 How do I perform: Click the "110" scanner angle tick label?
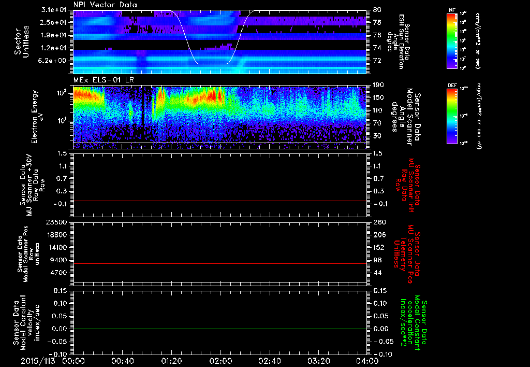coord(378,110)
